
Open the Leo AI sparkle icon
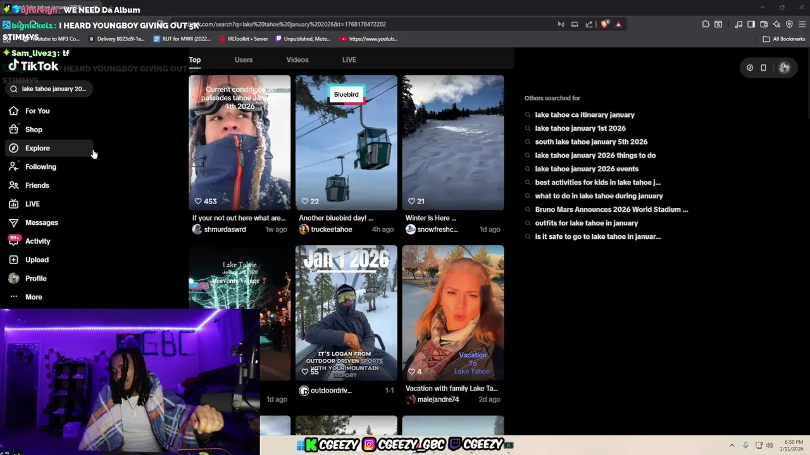[x=776, y=24]
